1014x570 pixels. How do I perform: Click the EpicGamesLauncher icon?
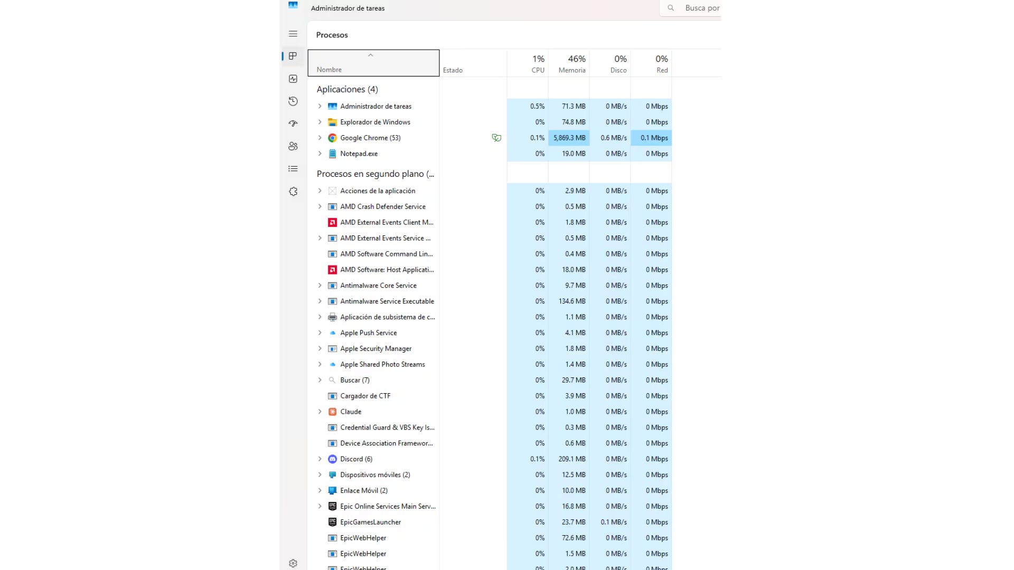[332, 522]
